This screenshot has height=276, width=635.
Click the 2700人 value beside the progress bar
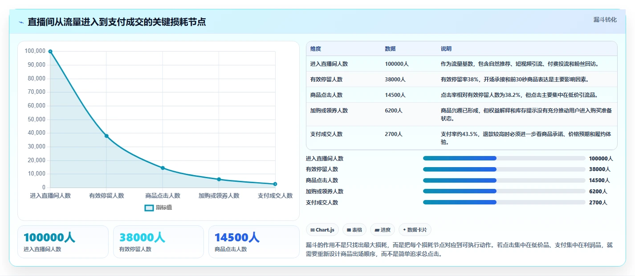[x=598, y=202]
